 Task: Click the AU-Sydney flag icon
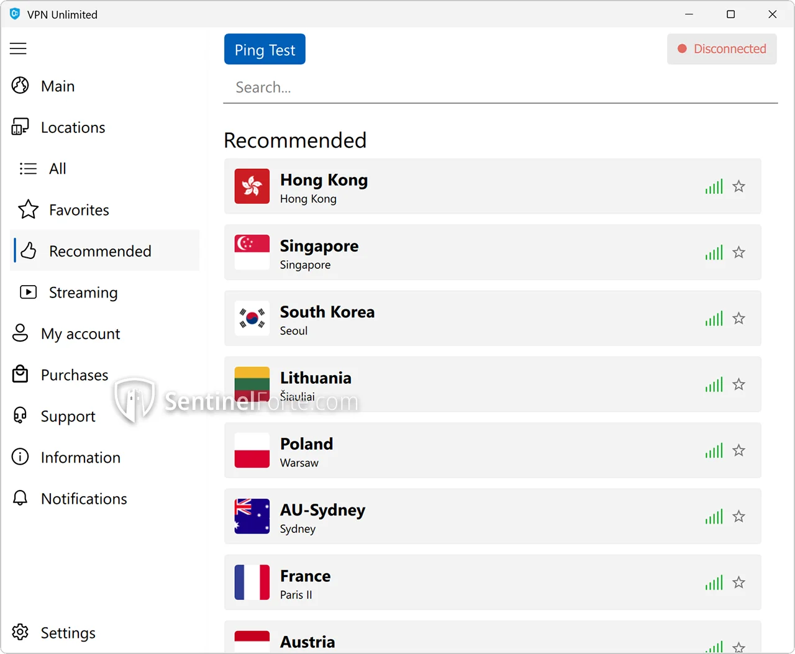pos(252,516)
